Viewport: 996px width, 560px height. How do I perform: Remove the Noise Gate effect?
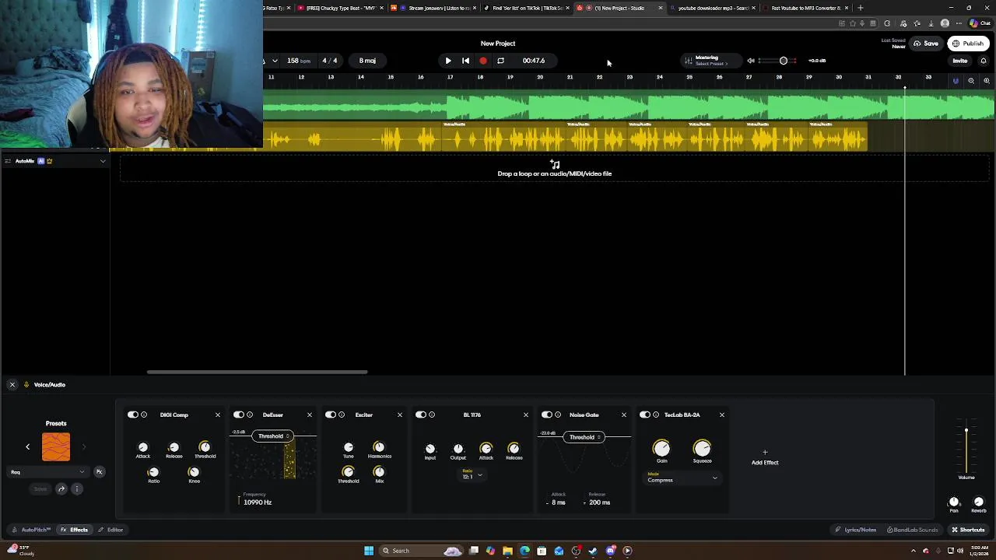point(624,415)
